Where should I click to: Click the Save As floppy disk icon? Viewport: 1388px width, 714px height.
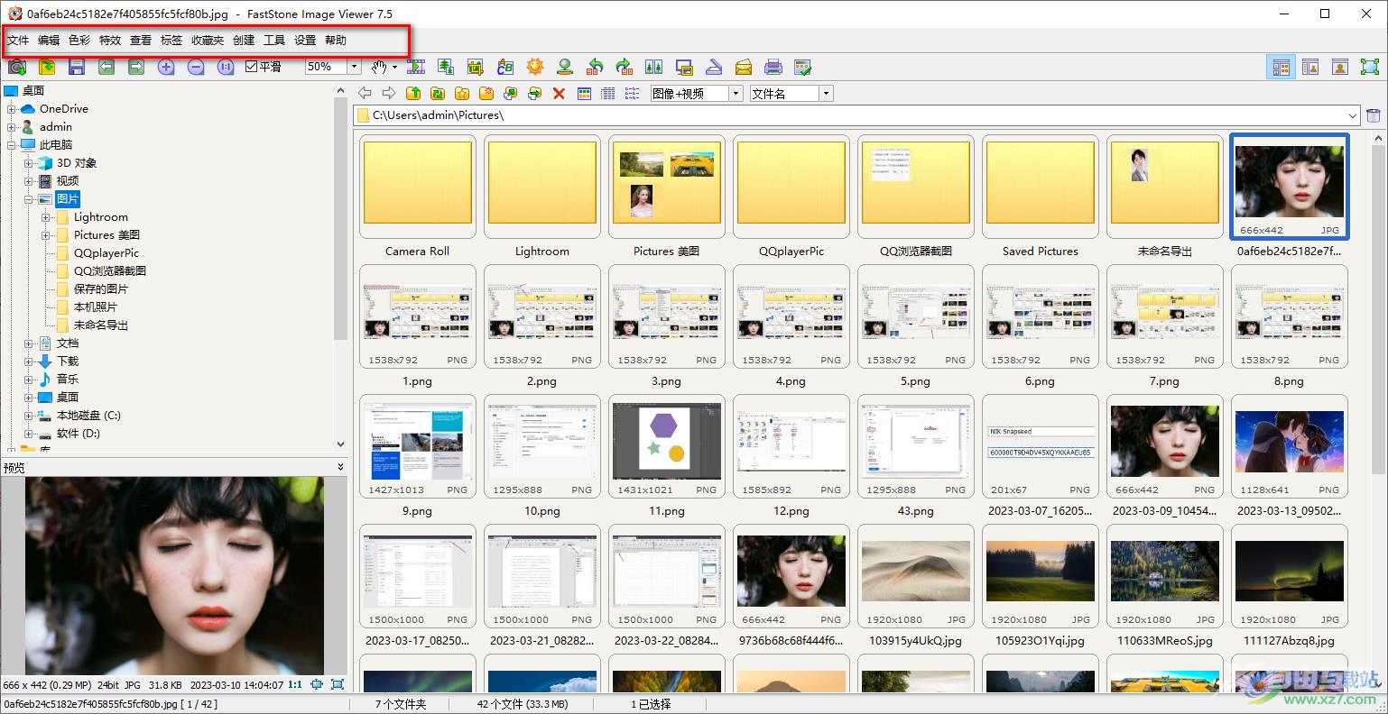[x=77, y=67]
